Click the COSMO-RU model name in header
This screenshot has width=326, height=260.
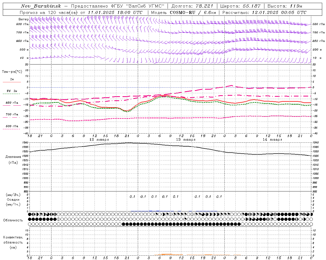[183, 12]
